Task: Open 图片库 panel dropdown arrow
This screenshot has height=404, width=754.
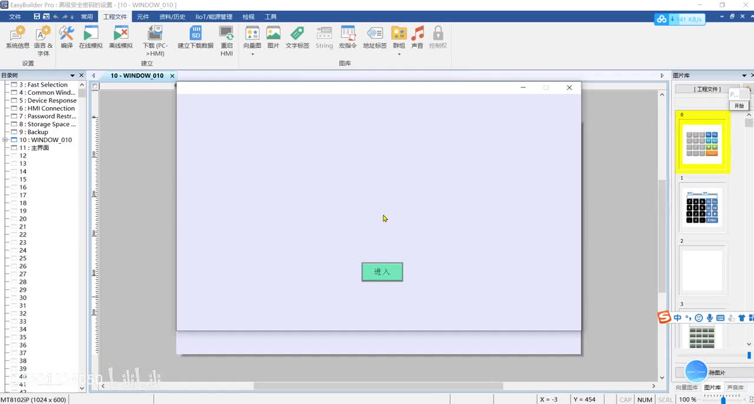Action: point(745,75)
